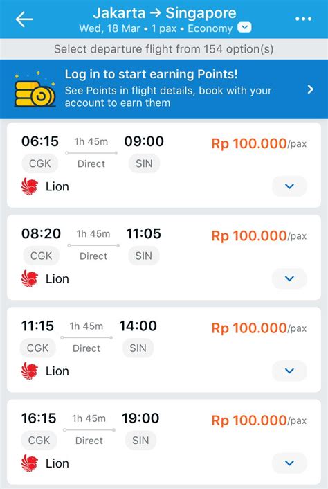Open the search details dropdown beside Economy
The height and width of the screenshot is (489, 328).
point(244,28)
